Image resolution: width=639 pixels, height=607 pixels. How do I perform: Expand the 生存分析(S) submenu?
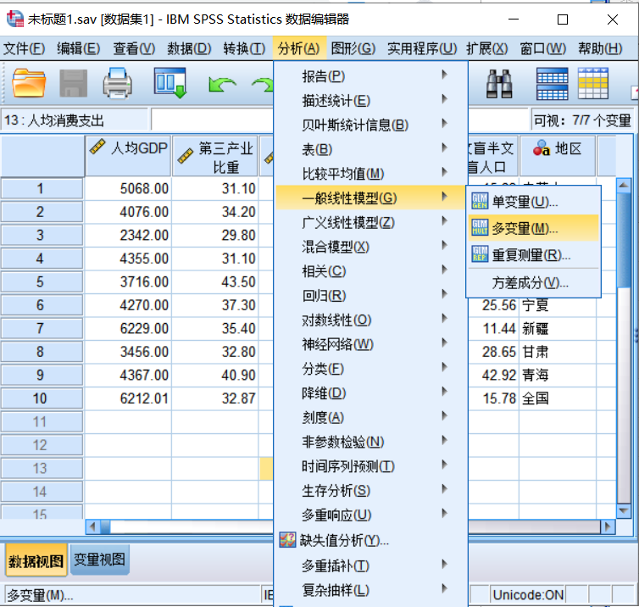click(x=371, y=490)
